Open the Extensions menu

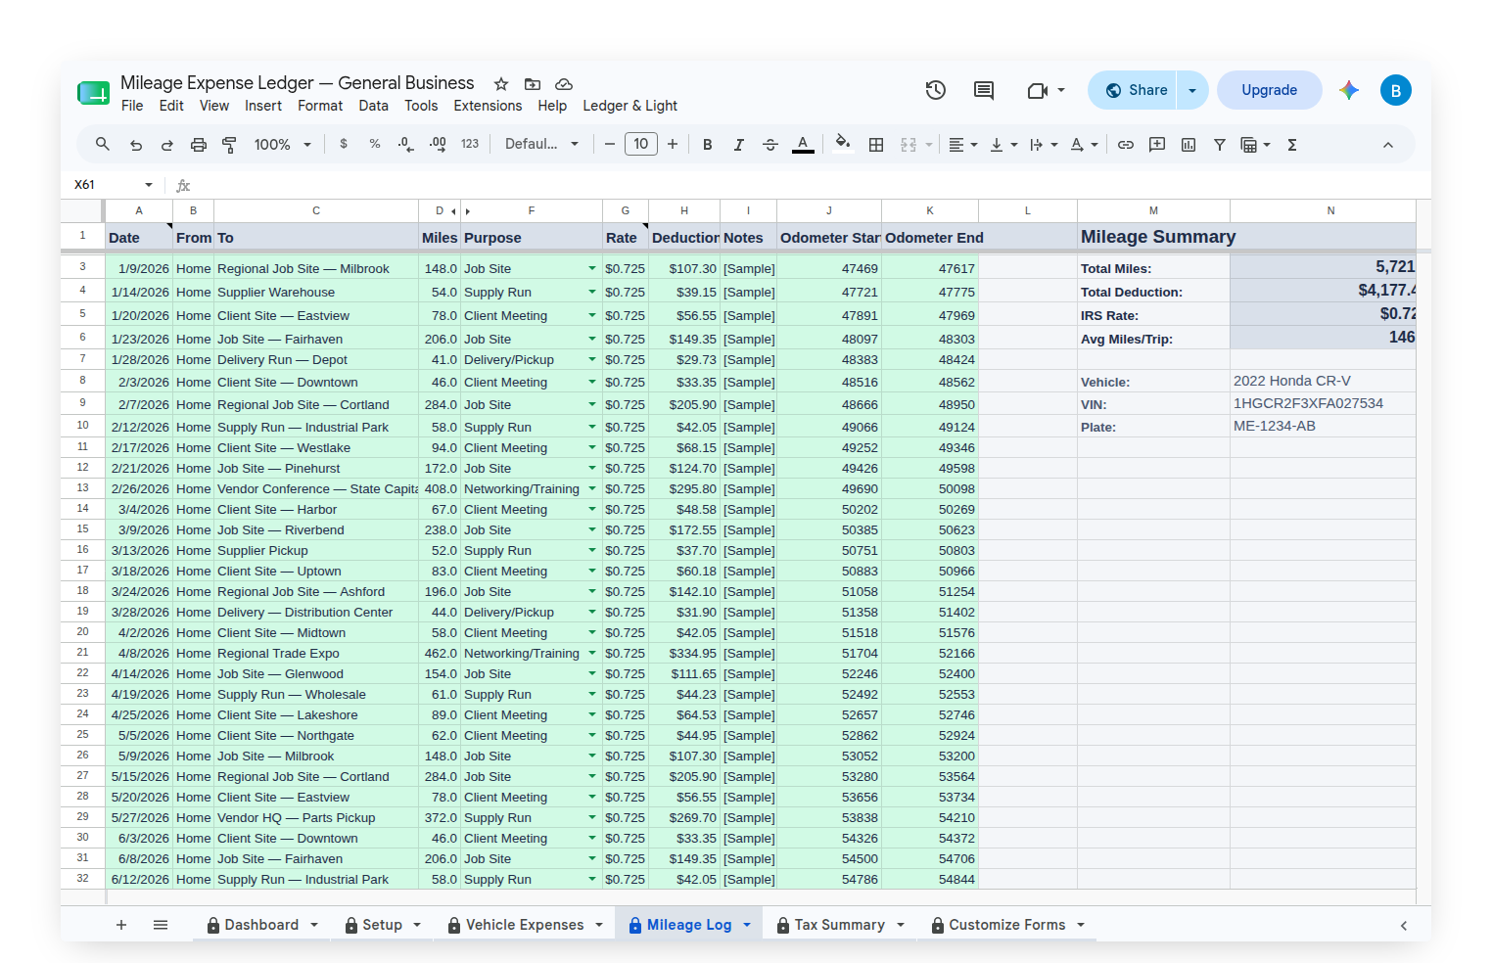488,106
